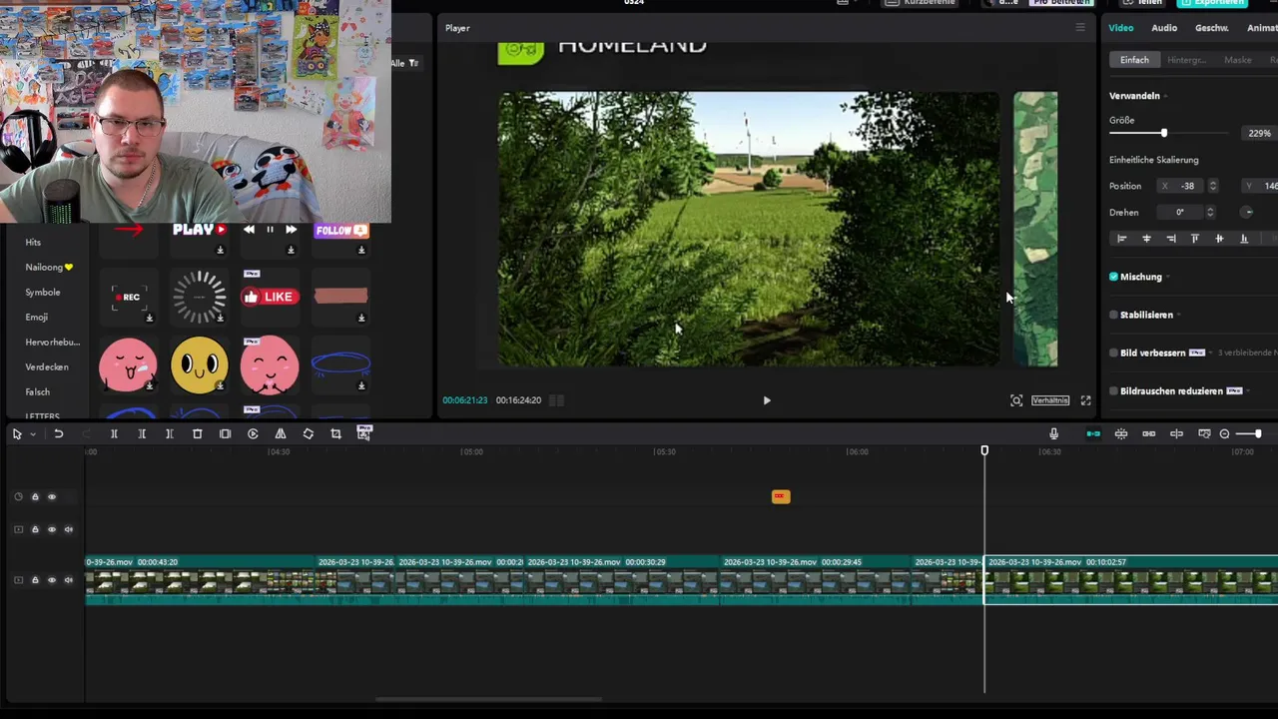Rotate the clip using the rotate icon
Image resolution: width=1278 pixels, height=719 pixels.
pos(309,434)
